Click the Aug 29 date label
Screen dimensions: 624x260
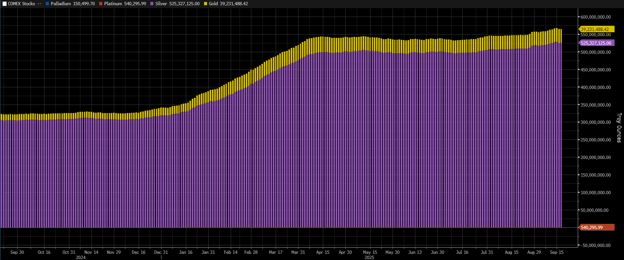coord(534,252)
